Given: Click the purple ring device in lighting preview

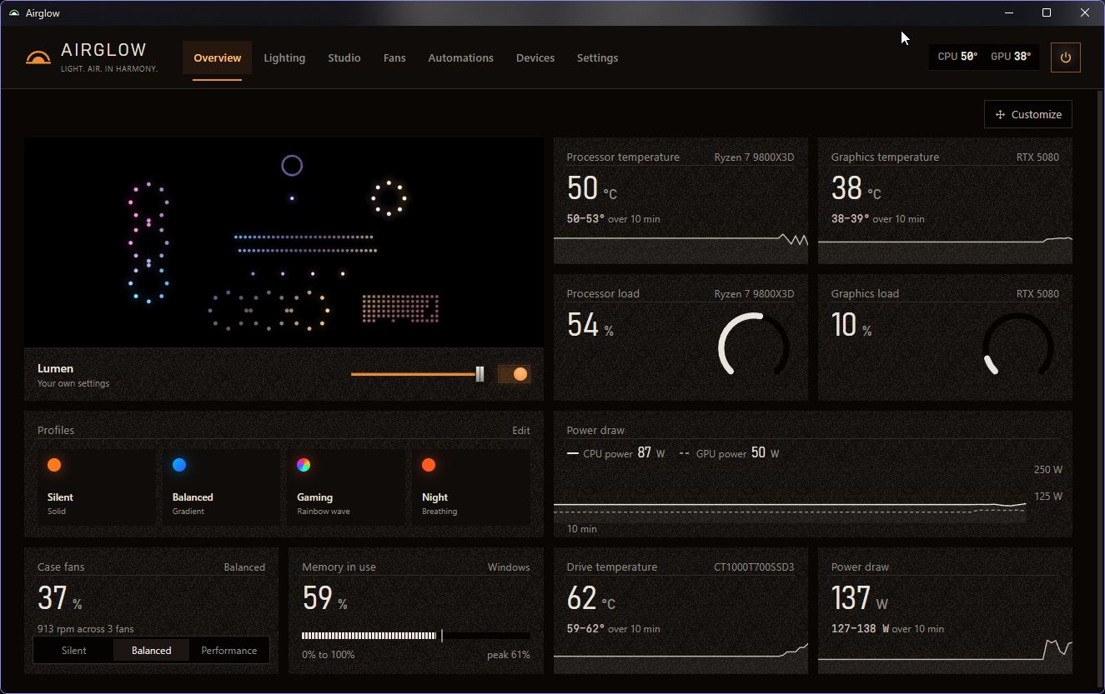Looking at the screenshot, I should (292, 166).
